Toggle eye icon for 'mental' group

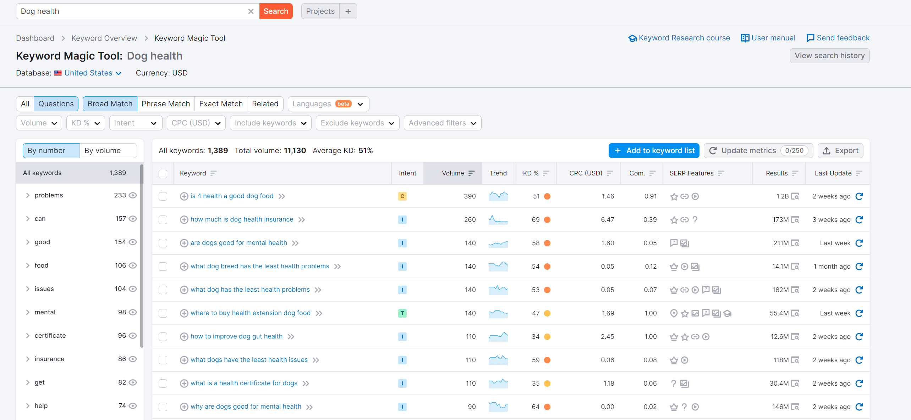pos(133,312)
